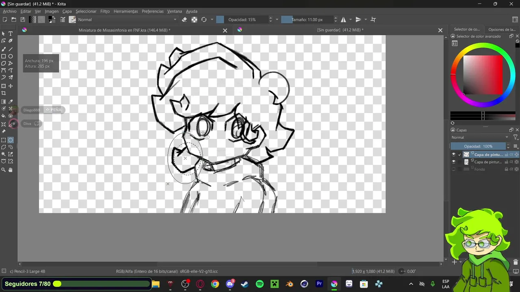Viewport: 520px width, 292px height.
Task: Select the Zoom tool
Action: tap(4, 170)
